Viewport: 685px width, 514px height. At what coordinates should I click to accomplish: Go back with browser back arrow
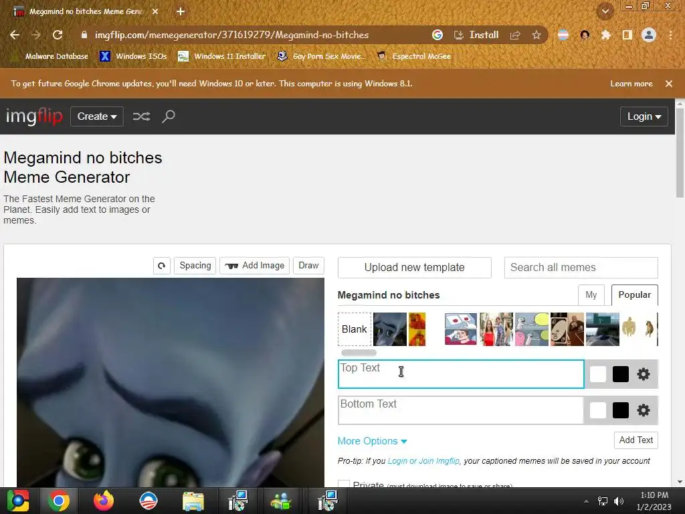(x=15, y=35)
